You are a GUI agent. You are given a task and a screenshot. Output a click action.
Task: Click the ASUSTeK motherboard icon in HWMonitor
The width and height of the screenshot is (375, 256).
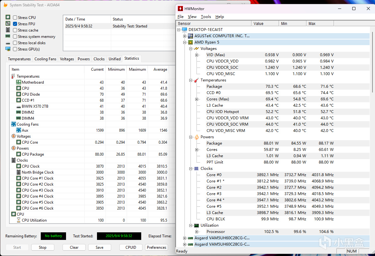click(191, 36)
